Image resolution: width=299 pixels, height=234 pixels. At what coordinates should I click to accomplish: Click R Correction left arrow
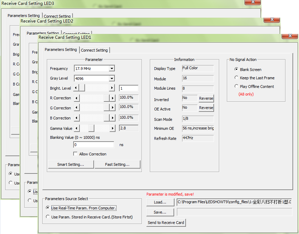tap(77, 98)
